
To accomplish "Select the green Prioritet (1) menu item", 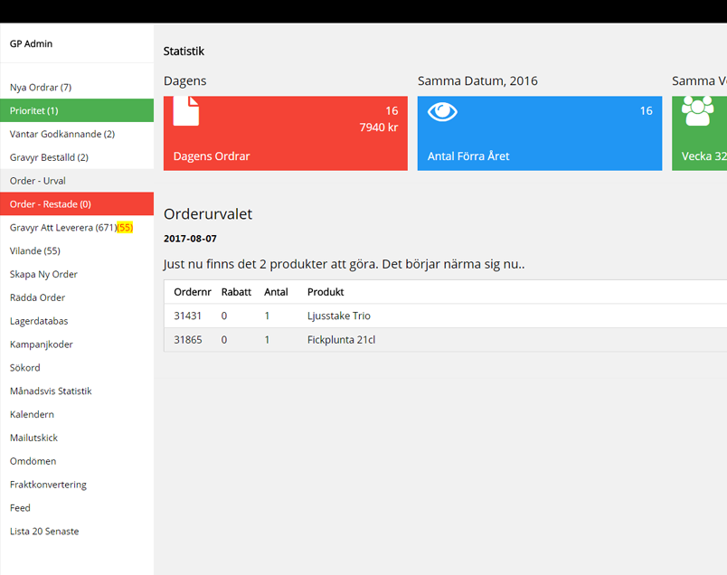I will [x=34, y=111].
